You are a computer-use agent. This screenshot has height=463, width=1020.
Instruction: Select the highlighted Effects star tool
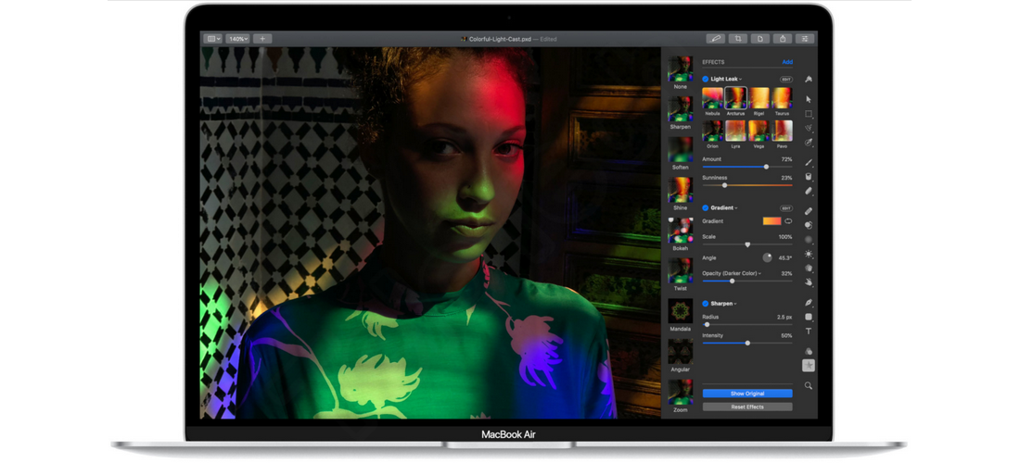(809, 366)
